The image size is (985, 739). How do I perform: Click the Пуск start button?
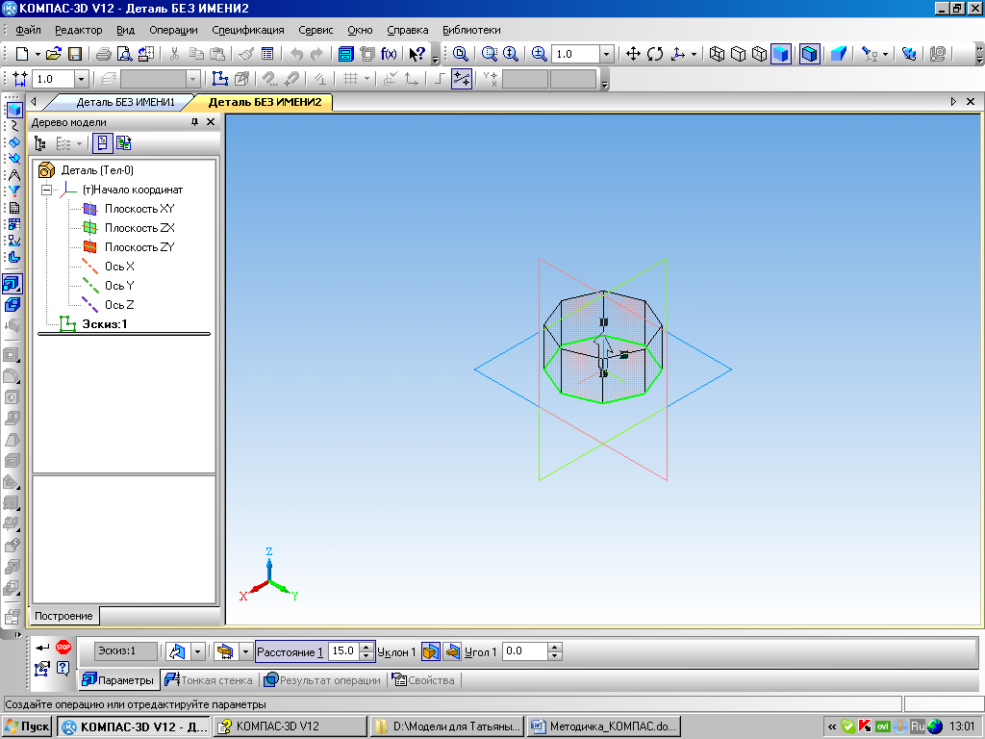pos(27,726)
